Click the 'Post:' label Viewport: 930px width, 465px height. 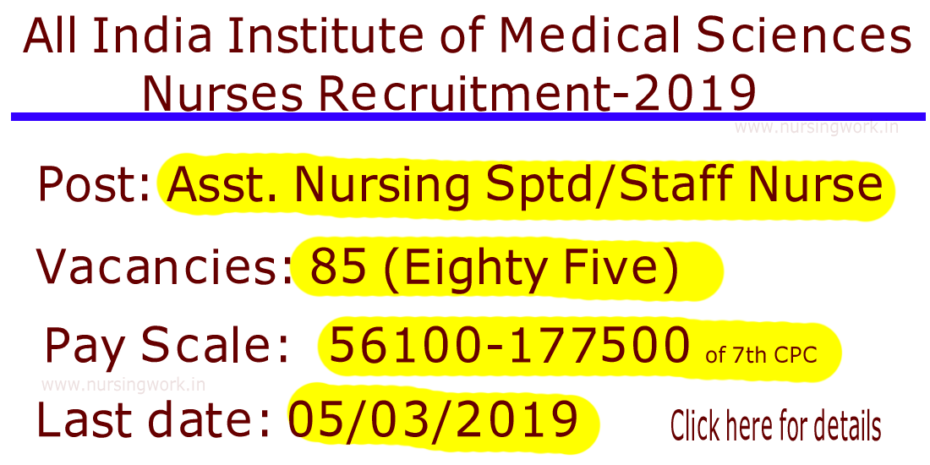click(x=94, y=186)
